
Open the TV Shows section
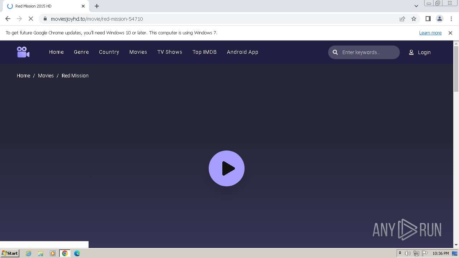click(x=170, y=52)
